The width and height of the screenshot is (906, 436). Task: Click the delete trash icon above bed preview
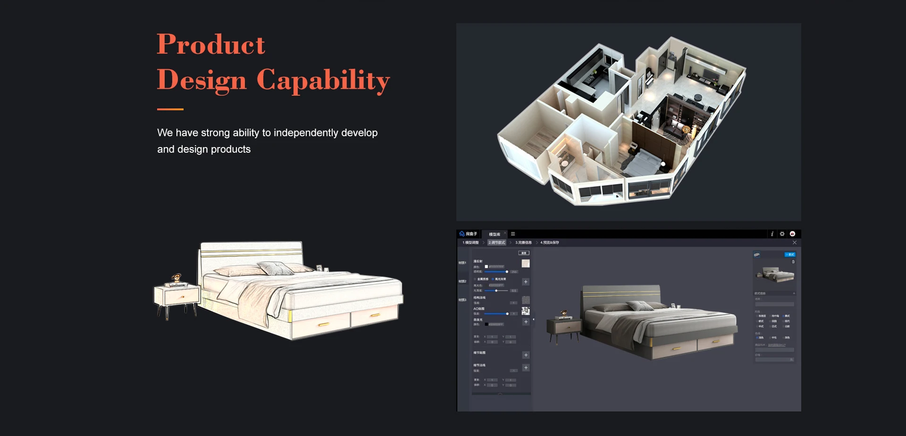click(x=793, y=262)
